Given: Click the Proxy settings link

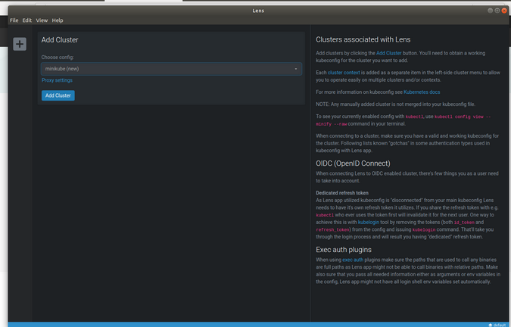Looking at the screenshot, I should coord(58,79).
